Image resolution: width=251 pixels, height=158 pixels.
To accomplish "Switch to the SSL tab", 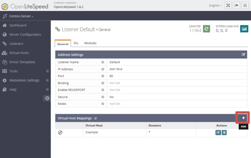I will coord(76,43).
